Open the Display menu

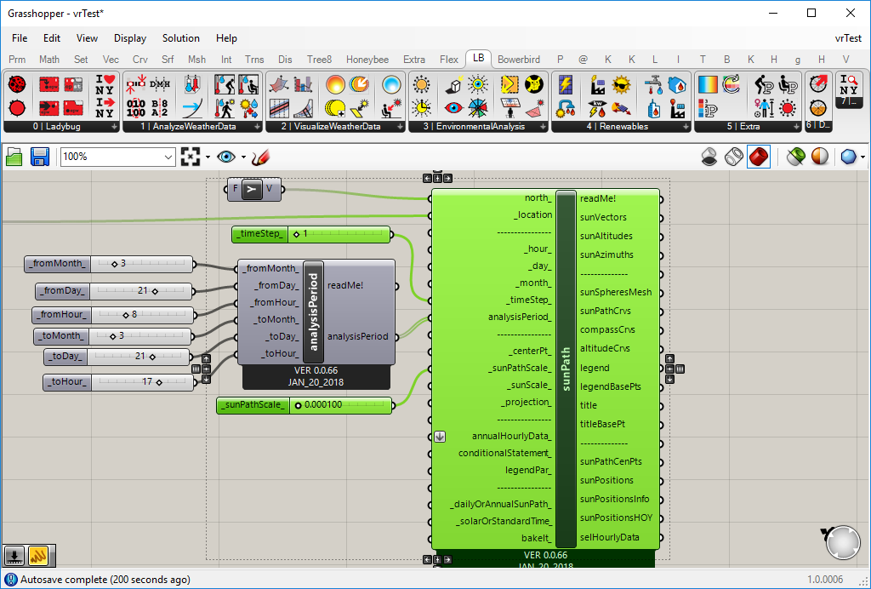(x=130, y=38)
